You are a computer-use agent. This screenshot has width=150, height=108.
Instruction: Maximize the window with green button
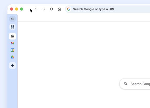(22, 9)
